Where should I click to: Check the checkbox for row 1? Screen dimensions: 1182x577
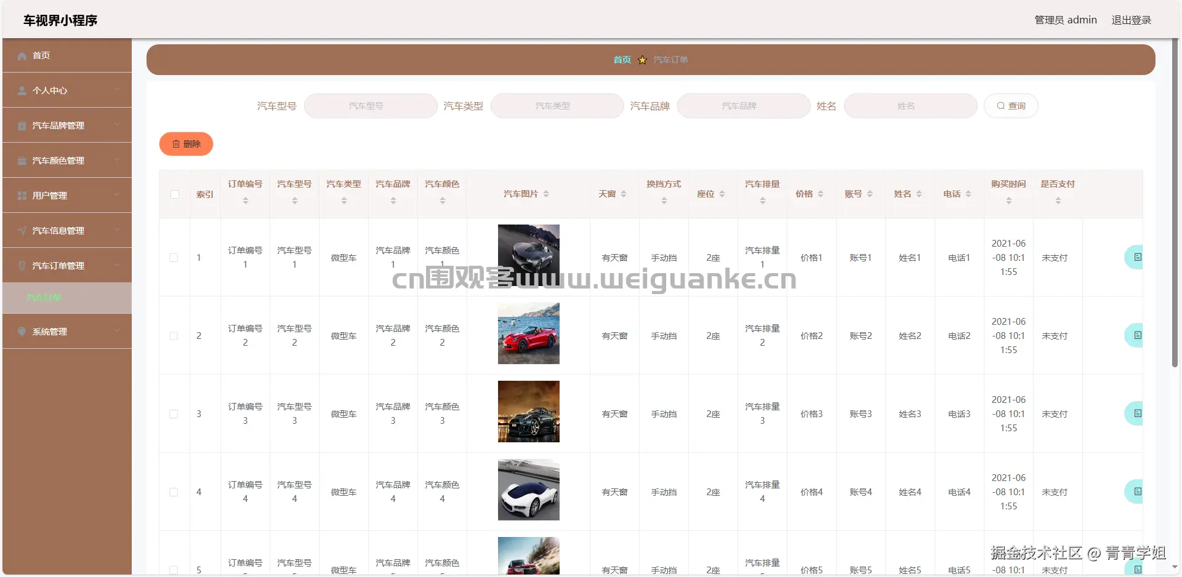pyautogui.click(x=174, y=258)
